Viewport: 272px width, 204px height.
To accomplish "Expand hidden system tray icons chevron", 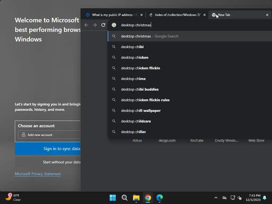I will [216, 198].
